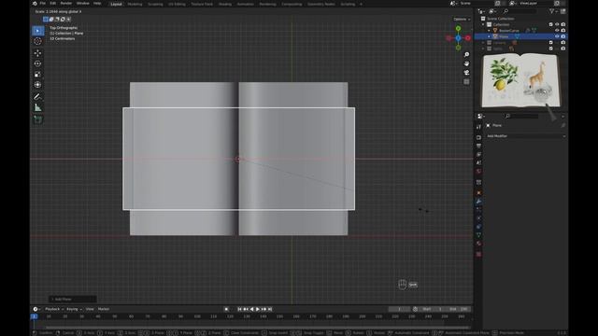The image size is (598, 336).
Task: Play the animation forward
Action: [x=258, y=309]
